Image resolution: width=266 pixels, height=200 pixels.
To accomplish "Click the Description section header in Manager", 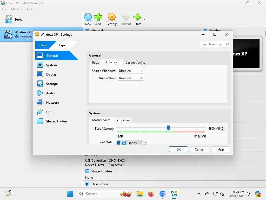I will 99,184.
